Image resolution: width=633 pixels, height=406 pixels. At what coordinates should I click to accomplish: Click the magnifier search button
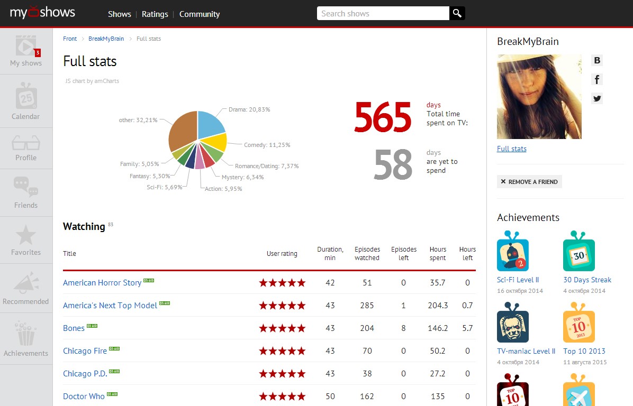click(x=457, y=14)
